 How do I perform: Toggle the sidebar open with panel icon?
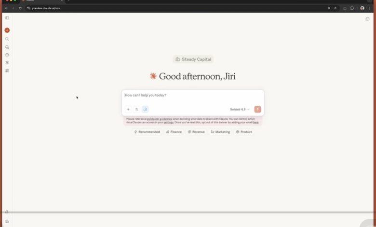pos(7,18)
